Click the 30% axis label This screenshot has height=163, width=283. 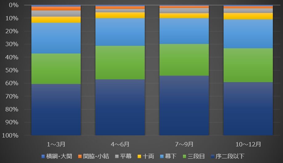point(12,44)
